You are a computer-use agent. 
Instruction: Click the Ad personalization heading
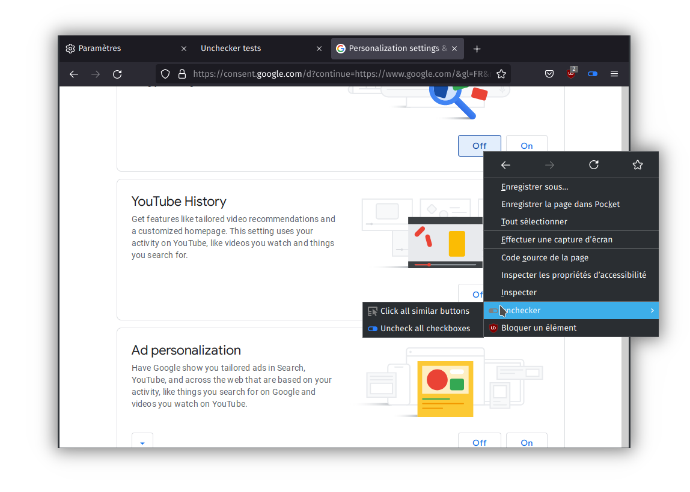[186, 350]
